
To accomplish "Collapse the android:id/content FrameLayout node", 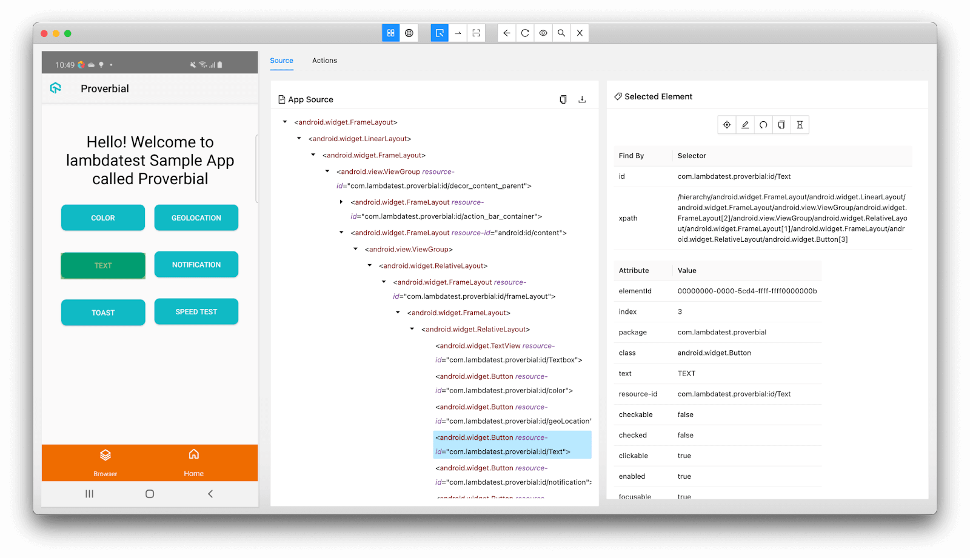I will [x=341, y=232].
